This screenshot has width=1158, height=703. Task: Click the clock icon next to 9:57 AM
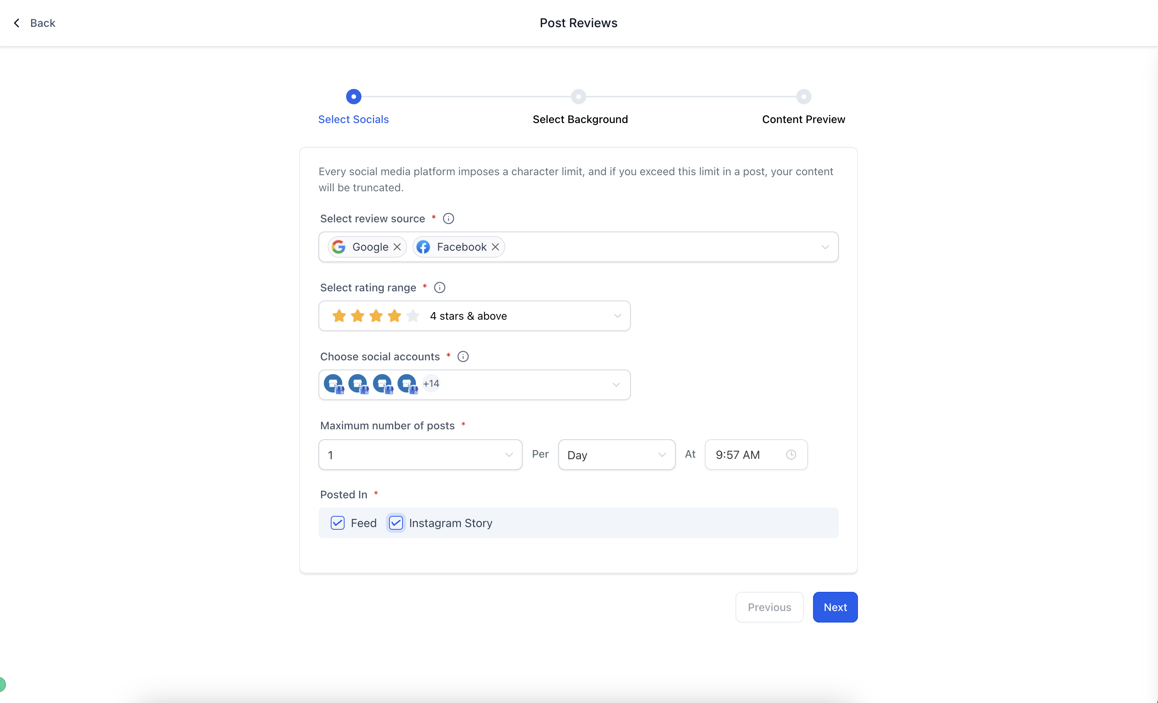click(791, 454)
